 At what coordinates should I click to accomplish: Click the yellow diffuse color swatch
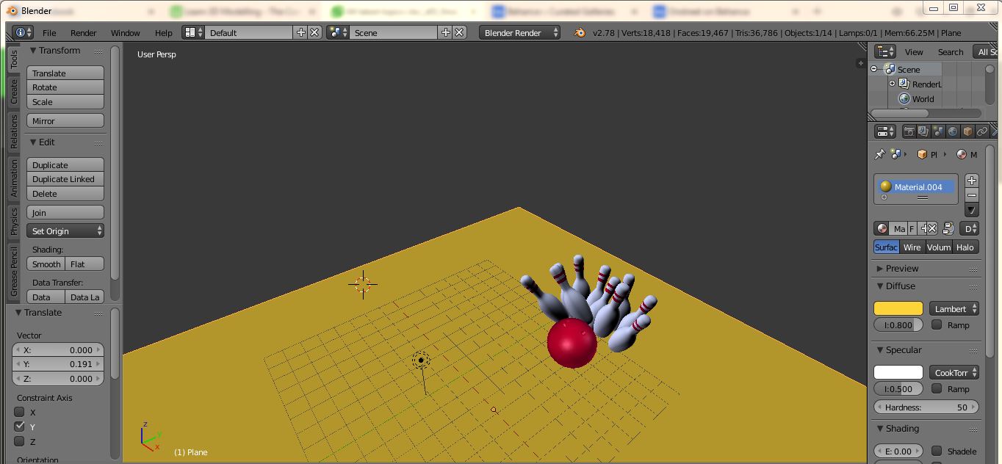[x=898, y=308]
